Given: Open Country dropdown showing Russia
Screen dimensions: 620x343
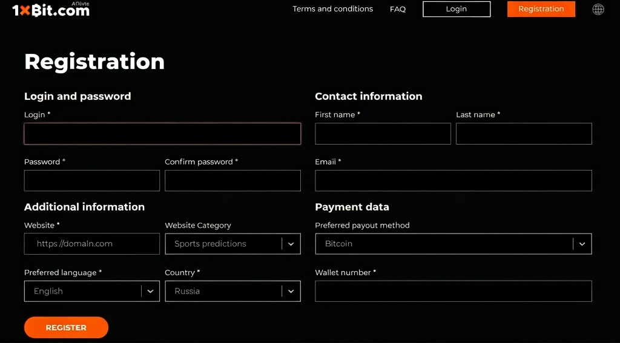Looking at the screenshot, I should tap(232, 291).
